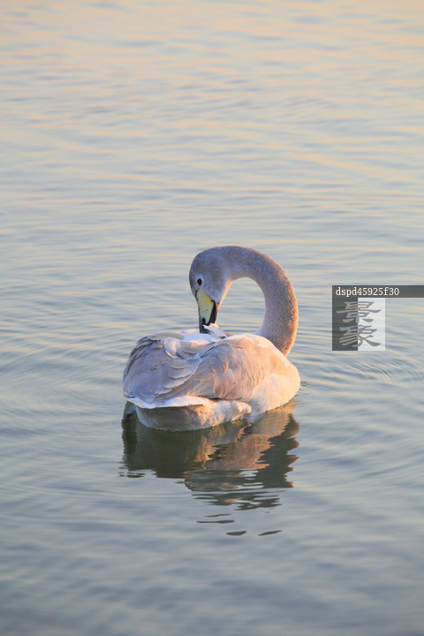
Task: Click the 景 character in the watermark
Action: 359,312
